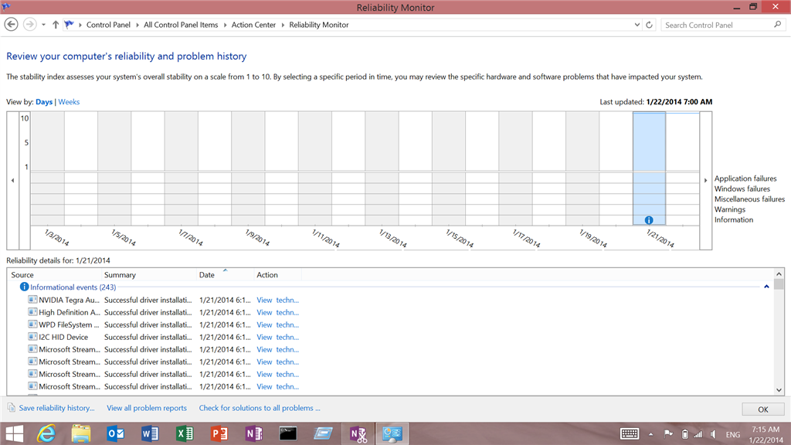Click the information icon on 1/21/2014 column

click(649, 220)
